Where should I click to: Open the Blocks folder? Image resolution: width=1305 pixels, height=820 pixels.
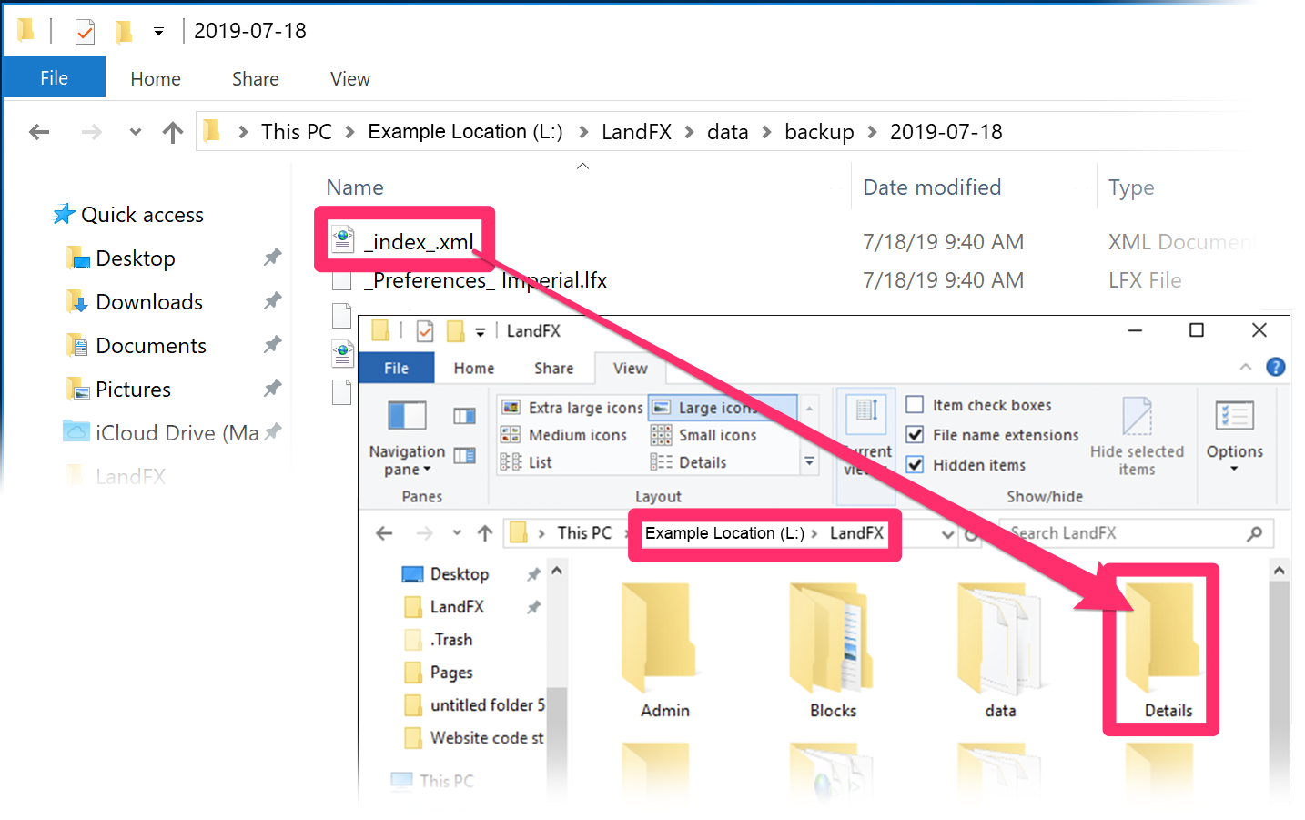pos(833,651)
